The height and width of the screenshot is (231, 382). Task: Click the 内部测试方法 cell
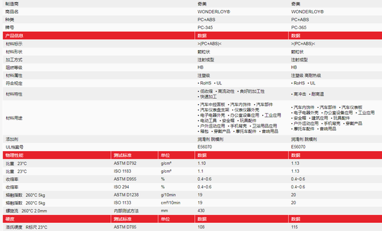click(x=126, y=211)
